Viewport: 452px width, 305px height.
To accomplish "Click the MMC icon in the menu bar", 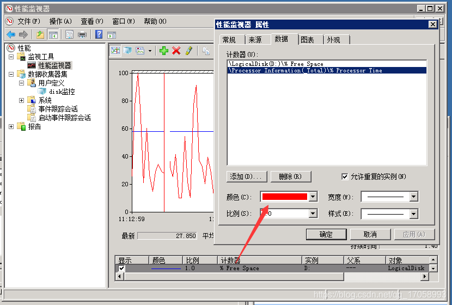I will point(9,21).
